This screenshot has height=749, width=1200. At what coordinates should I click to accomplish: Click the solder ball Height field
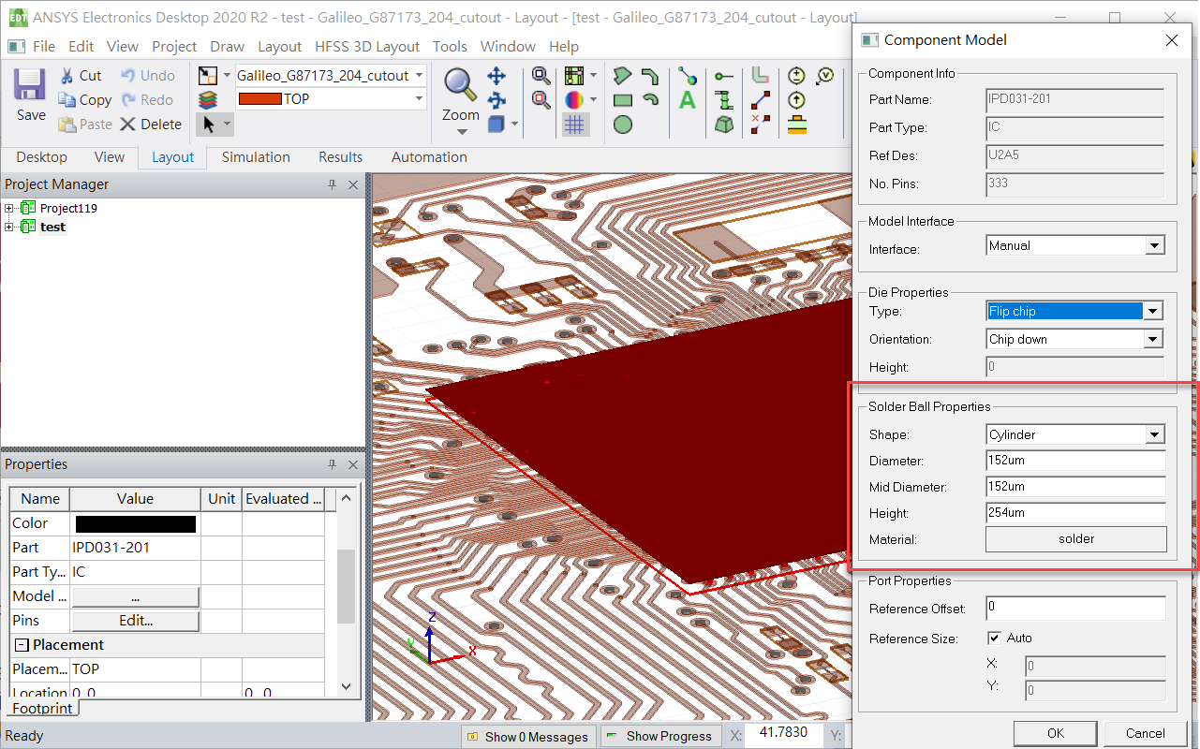click(1075, 513)
